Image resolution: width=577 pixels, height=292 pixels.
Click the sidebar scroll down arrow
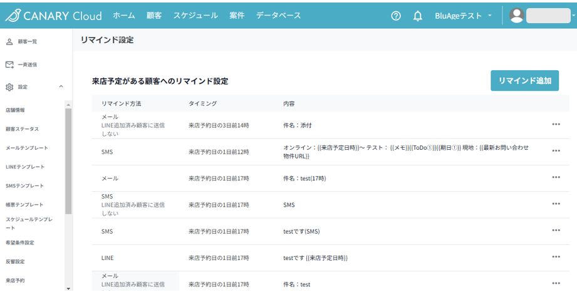click(x=68, y=288)
